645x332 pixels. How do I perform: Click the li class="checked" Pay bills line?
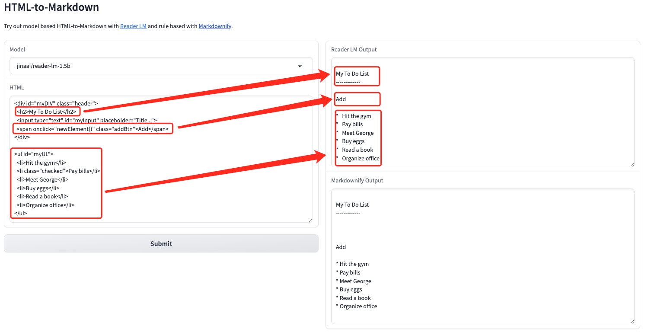[58, 171]
